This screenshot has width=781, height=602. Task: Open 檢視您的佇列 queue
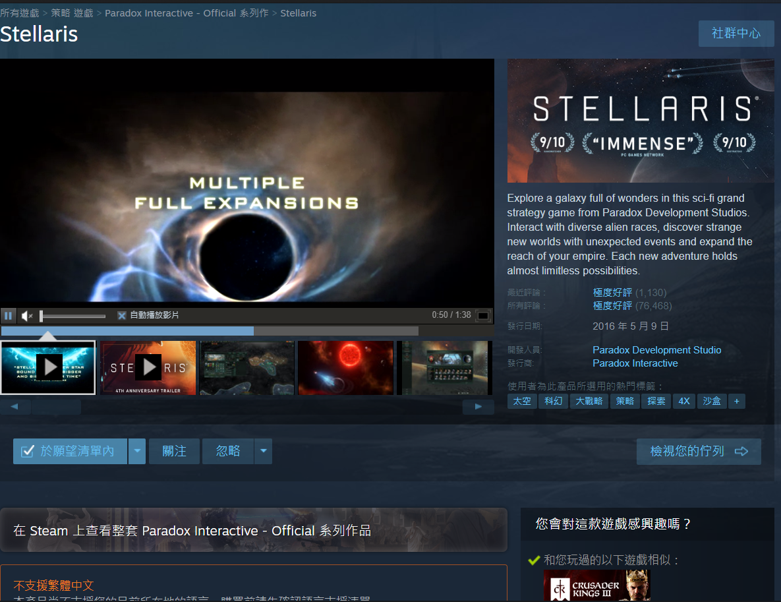[699, 452]
